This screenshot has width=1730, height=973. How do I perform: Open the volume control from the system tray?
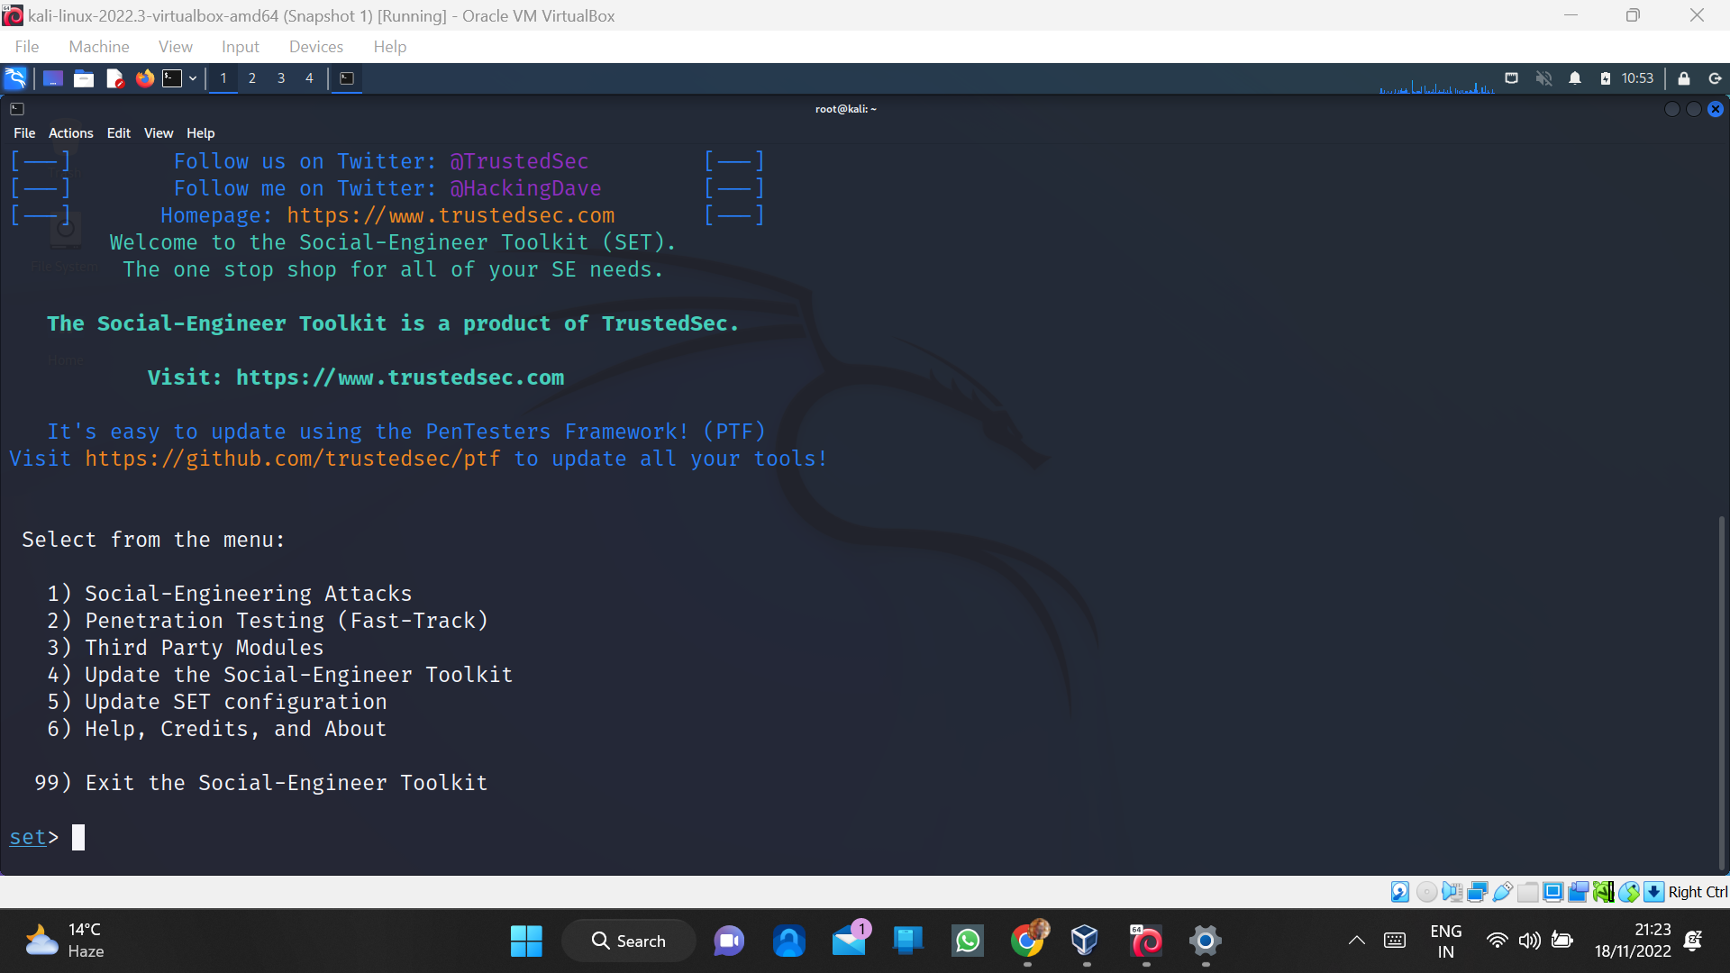pos(1530,940)
